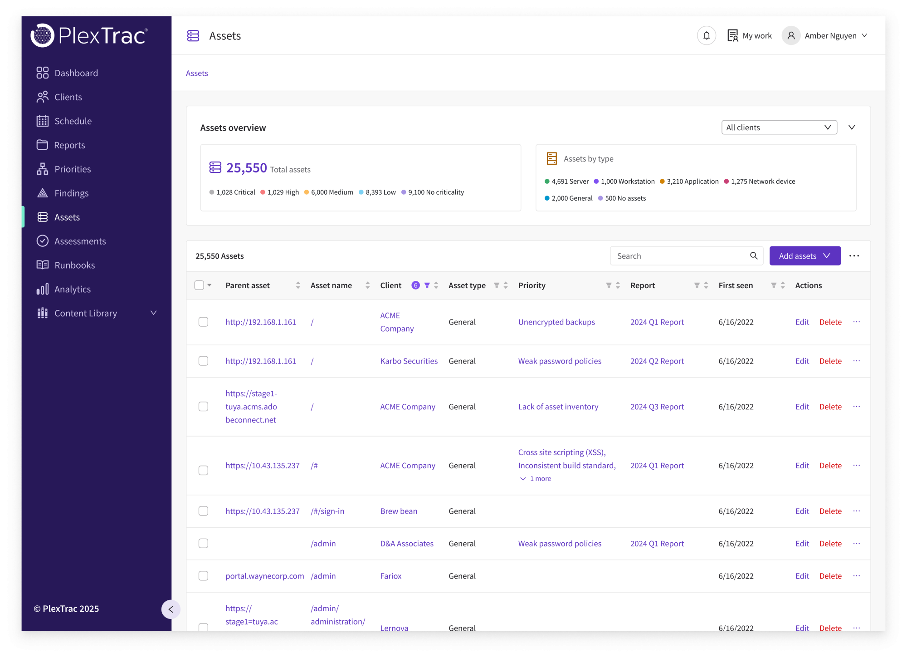
Task: Check the Fariox row checkbox
Action: coord(203,576)
